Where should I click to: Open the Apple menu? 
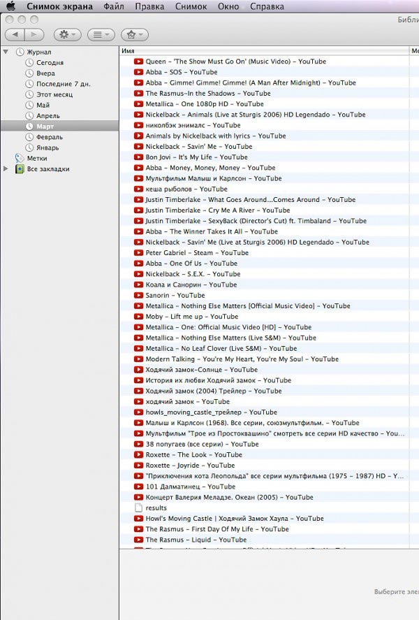click(10, 6)
